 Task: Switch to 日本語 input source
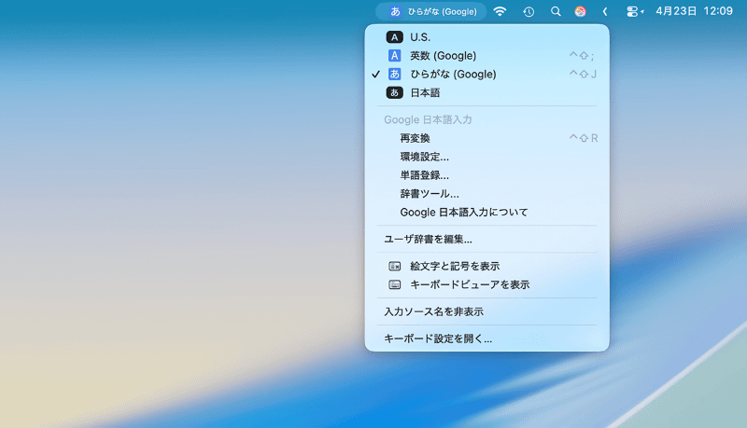click(486, 92)
